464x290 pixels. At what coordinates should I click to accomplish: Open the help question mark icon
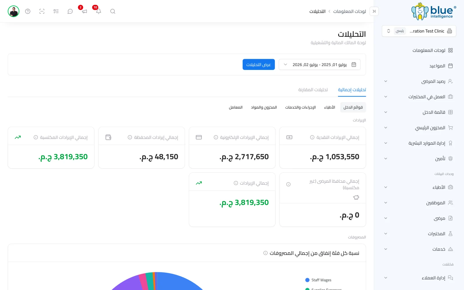point(28,11)
